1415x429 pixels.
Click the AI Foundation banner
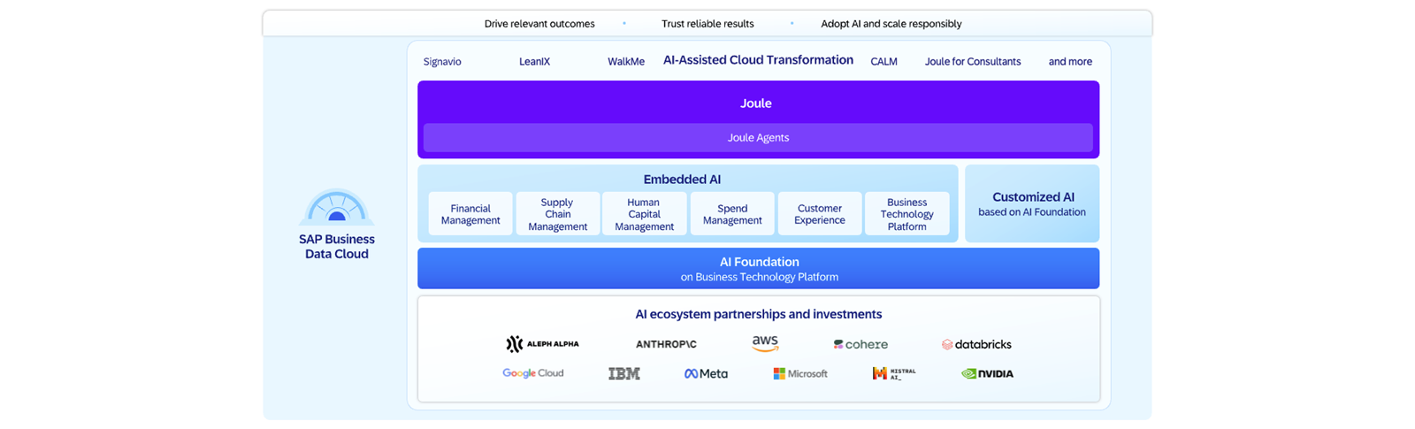[x=758, y=268]
